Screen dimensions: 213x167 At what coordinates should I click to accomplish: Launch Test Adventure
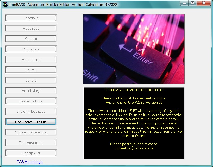click(x=31, y=143)
